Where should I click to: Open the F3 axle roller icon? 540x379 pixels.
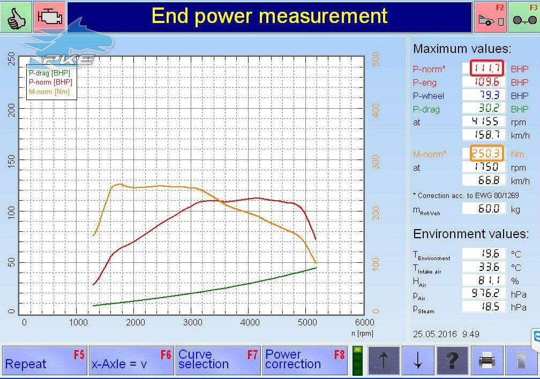[523, 17]
